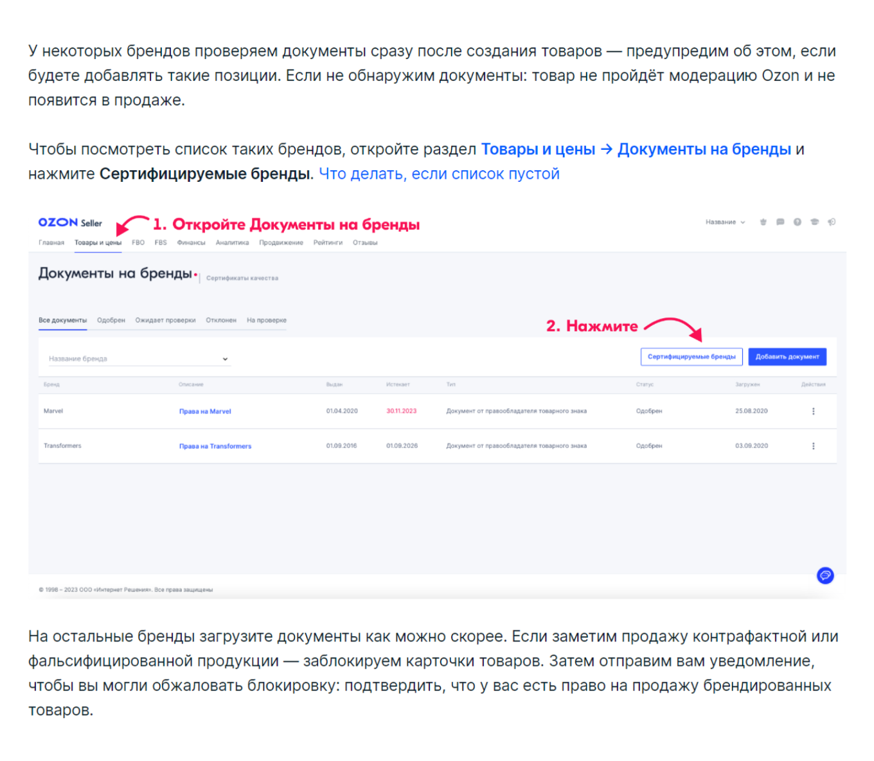
Task: Switch to the Отклонен tab
Action: [221, 320]
